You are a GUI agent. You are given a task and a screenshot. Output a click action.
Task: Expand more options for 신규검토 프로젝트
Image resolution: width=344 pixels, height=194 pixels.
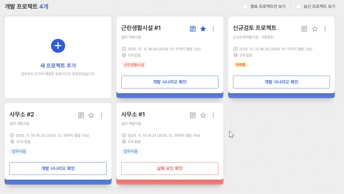(325, 29)
